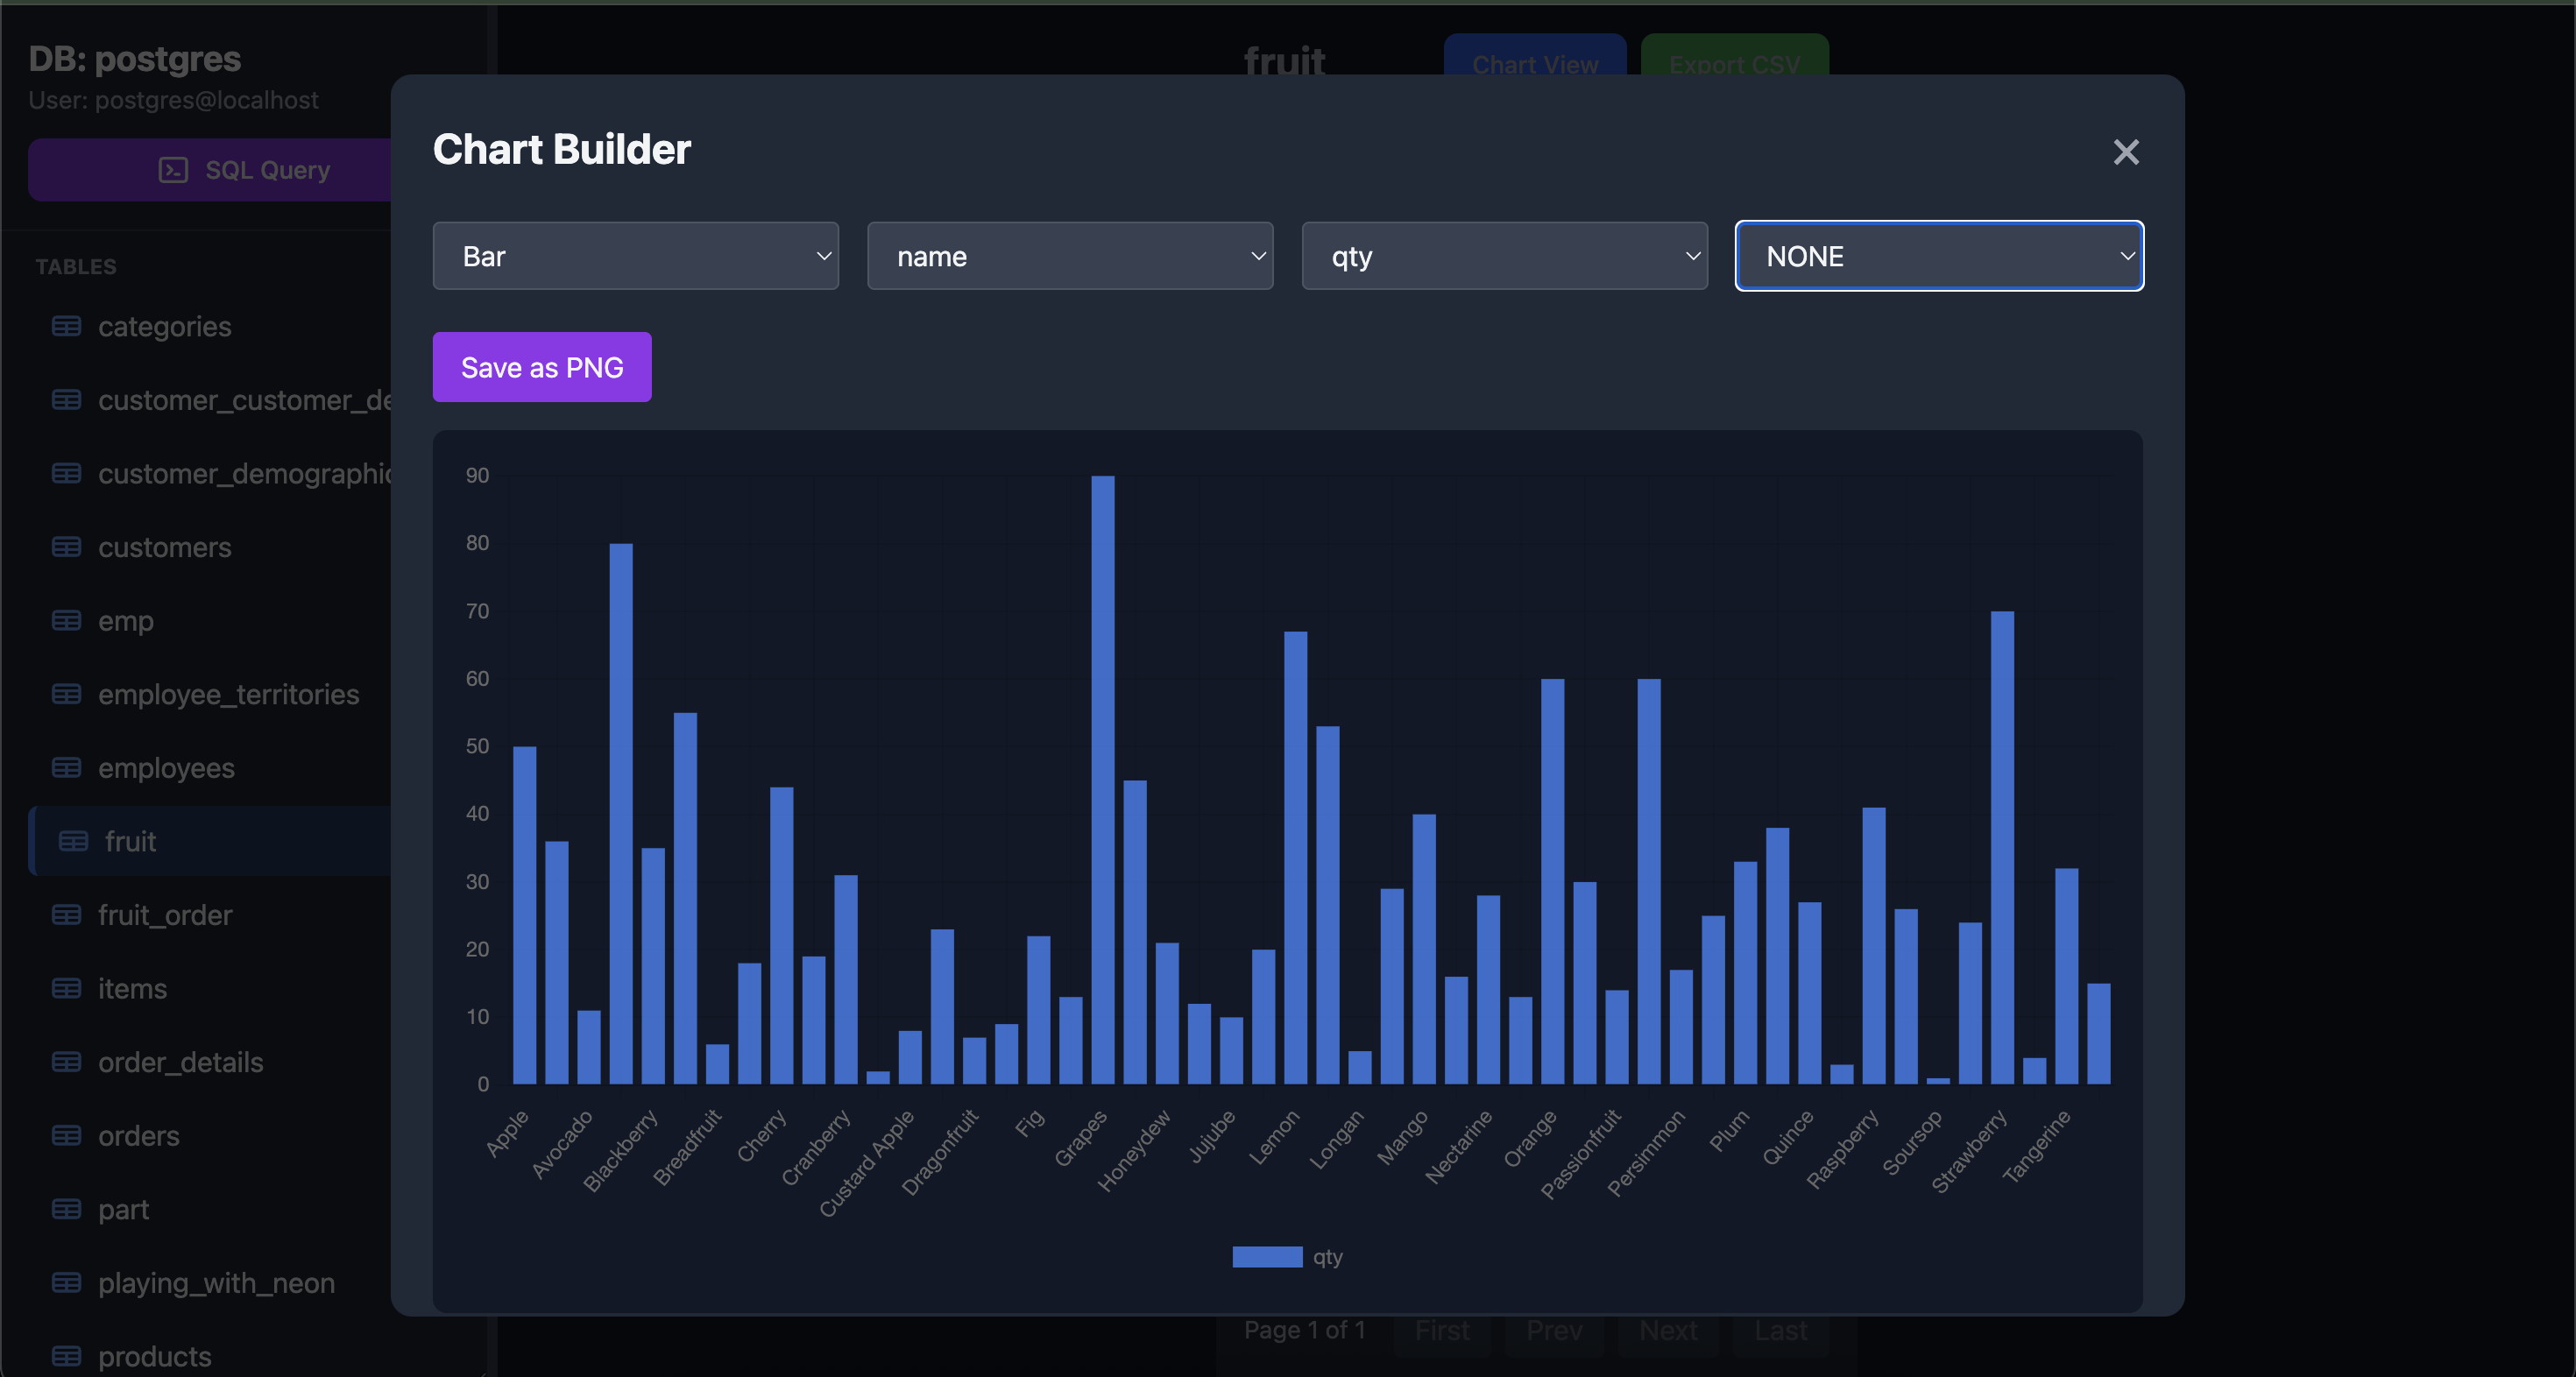The width and height of the screenshot is (2576, 1377).
Task: Click the fruit_order table icon
Action: tap(66, 915)
